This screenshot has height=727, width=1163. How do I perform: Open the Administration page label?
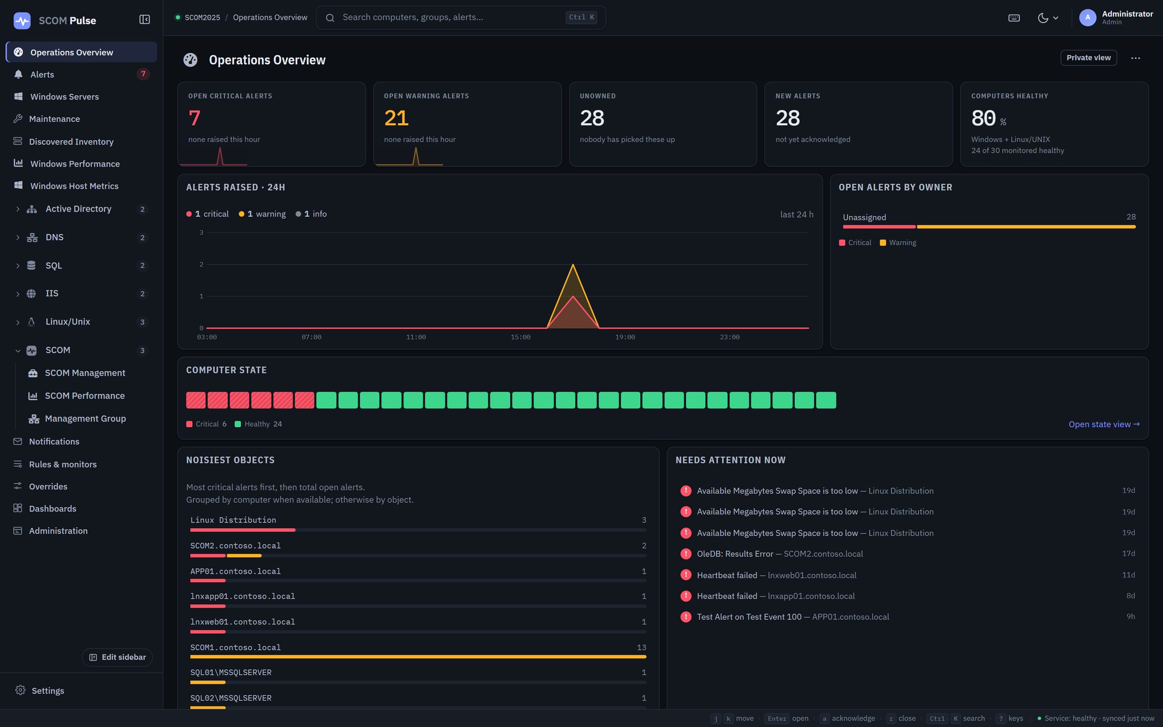(58, 531)
